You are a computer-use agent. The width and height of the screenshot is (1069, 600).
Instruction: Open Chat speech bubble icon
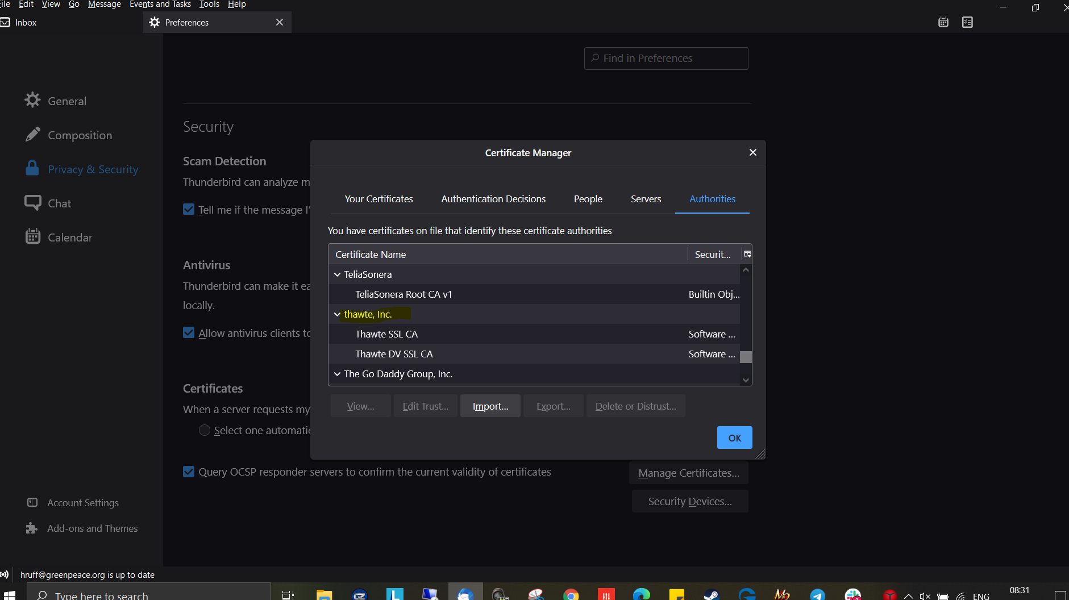point(32,203)
